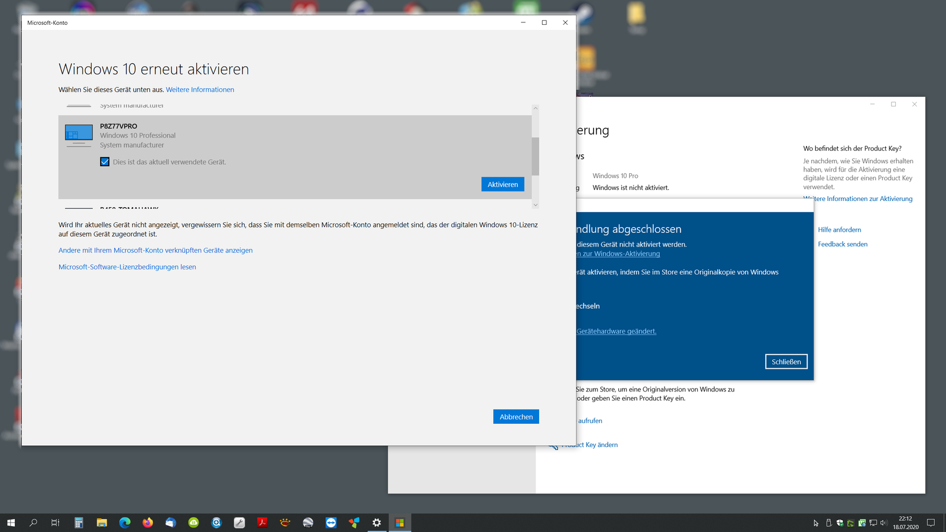Open the blue magnifier Q app icon

coord(216,523)
